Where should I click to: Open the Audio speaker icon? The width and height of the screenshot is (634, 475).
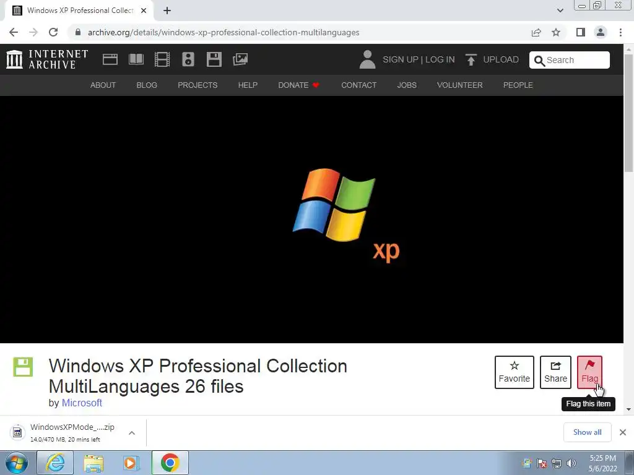point(188,59)
